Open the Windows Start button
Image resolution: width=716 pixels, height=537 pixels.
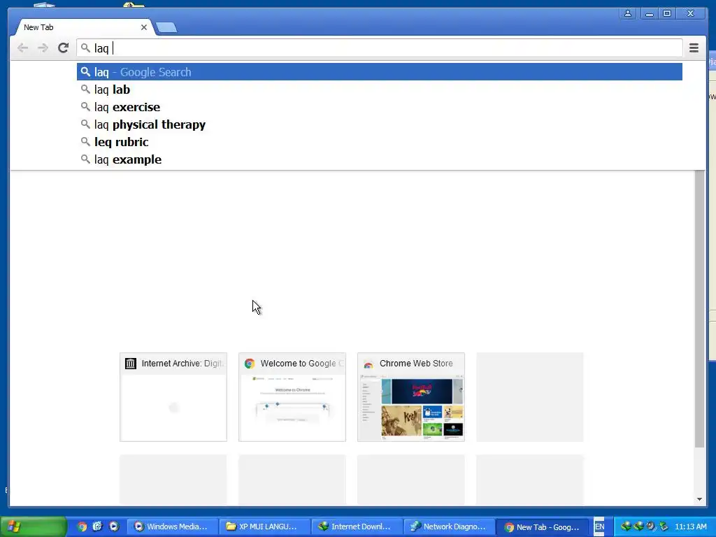34,527
